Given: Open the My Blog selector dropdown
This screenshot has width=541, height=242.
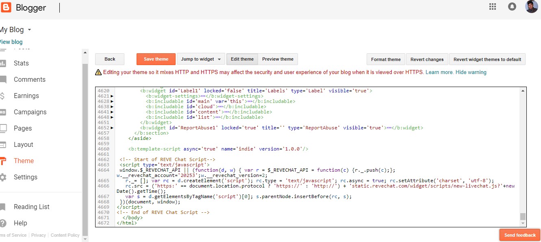Looking at the screenshot, I should pos(16,30).
